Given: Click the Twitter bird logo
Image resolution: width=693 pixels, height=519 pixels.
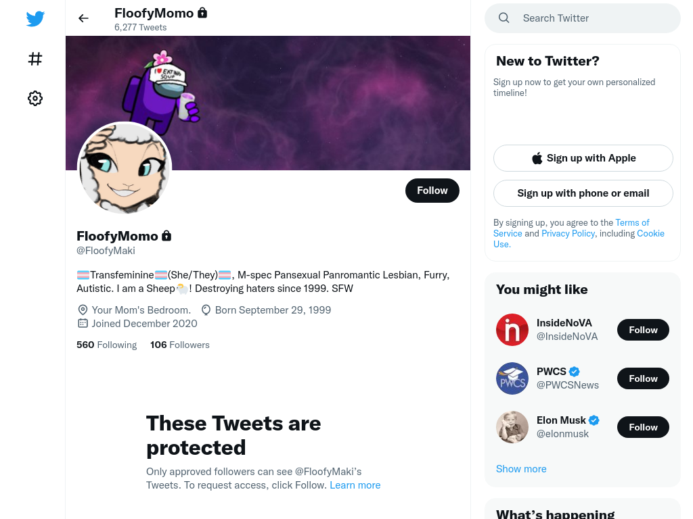Looking at the screenshot, I should point(35,19).
